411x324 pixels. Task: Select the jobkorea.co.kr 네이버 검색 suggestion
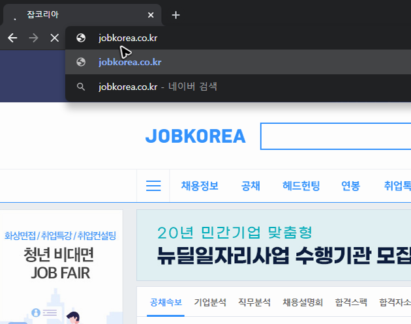(x=238, y=87)
